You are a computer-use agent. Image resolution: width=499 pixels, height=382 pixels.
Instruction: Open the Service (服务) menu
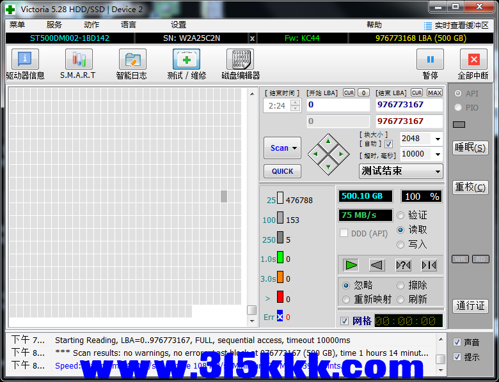pyautogui.click(x=54, y=25)
